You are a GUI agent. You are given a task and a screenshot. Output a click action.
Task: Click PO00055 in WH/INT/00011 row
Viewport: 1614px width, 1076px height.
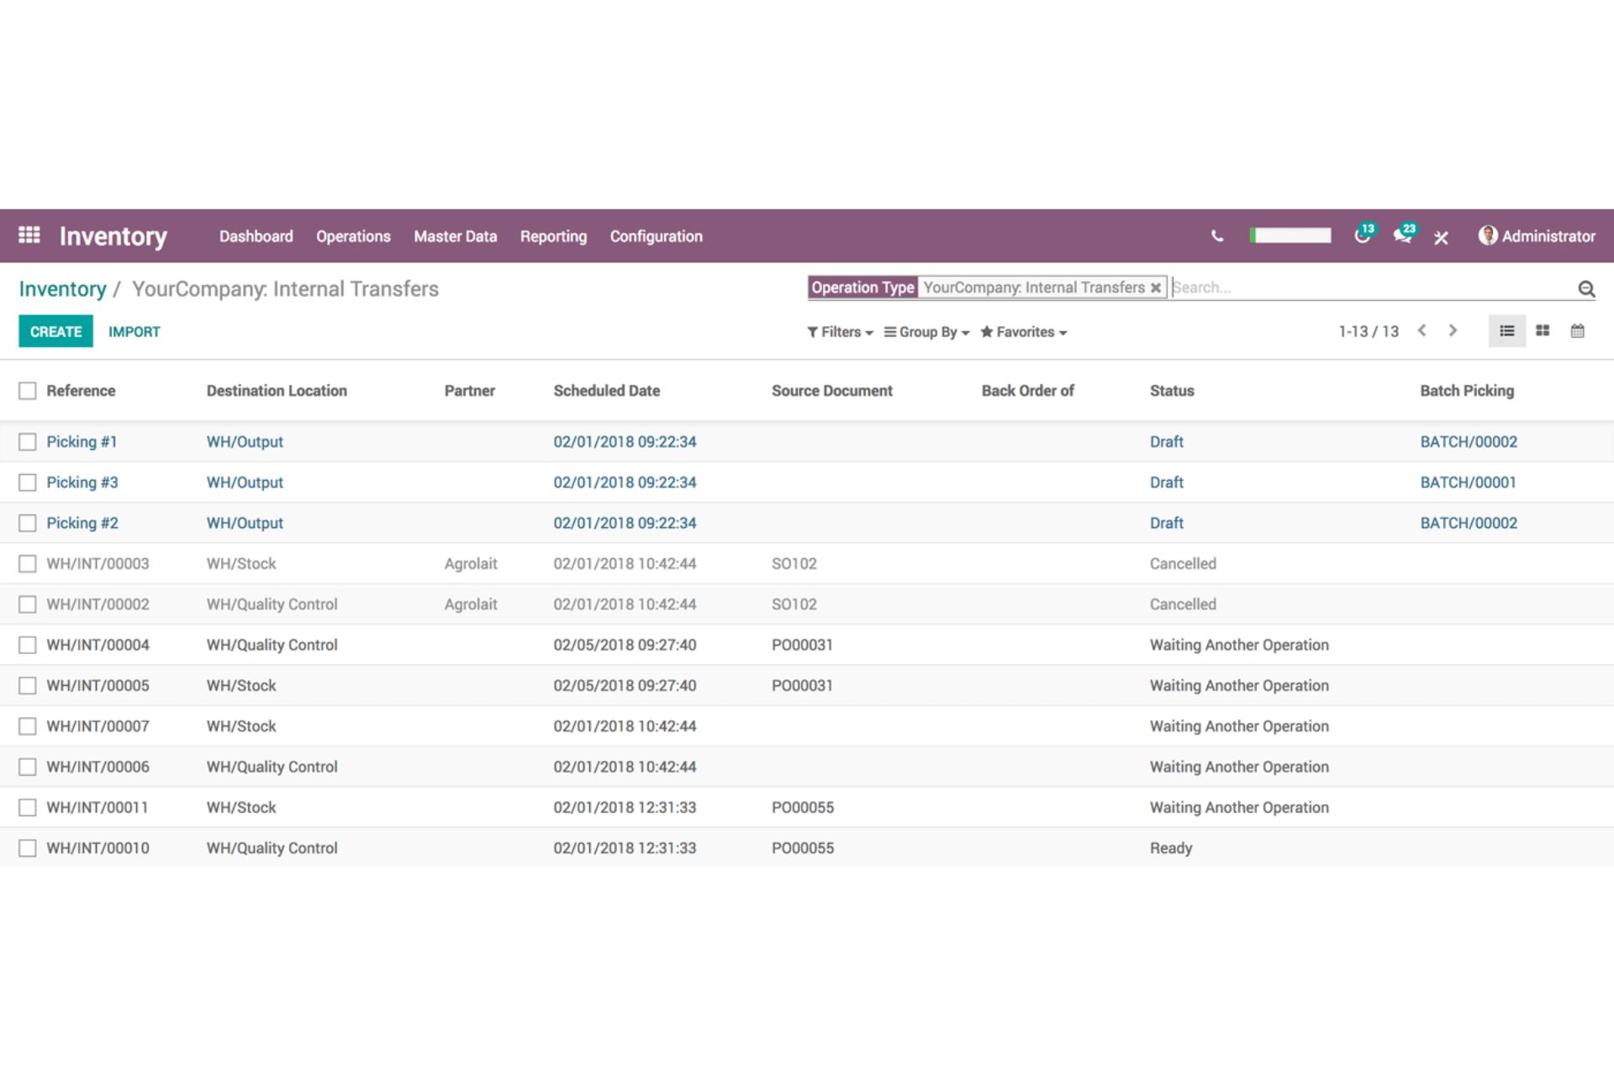803,808
